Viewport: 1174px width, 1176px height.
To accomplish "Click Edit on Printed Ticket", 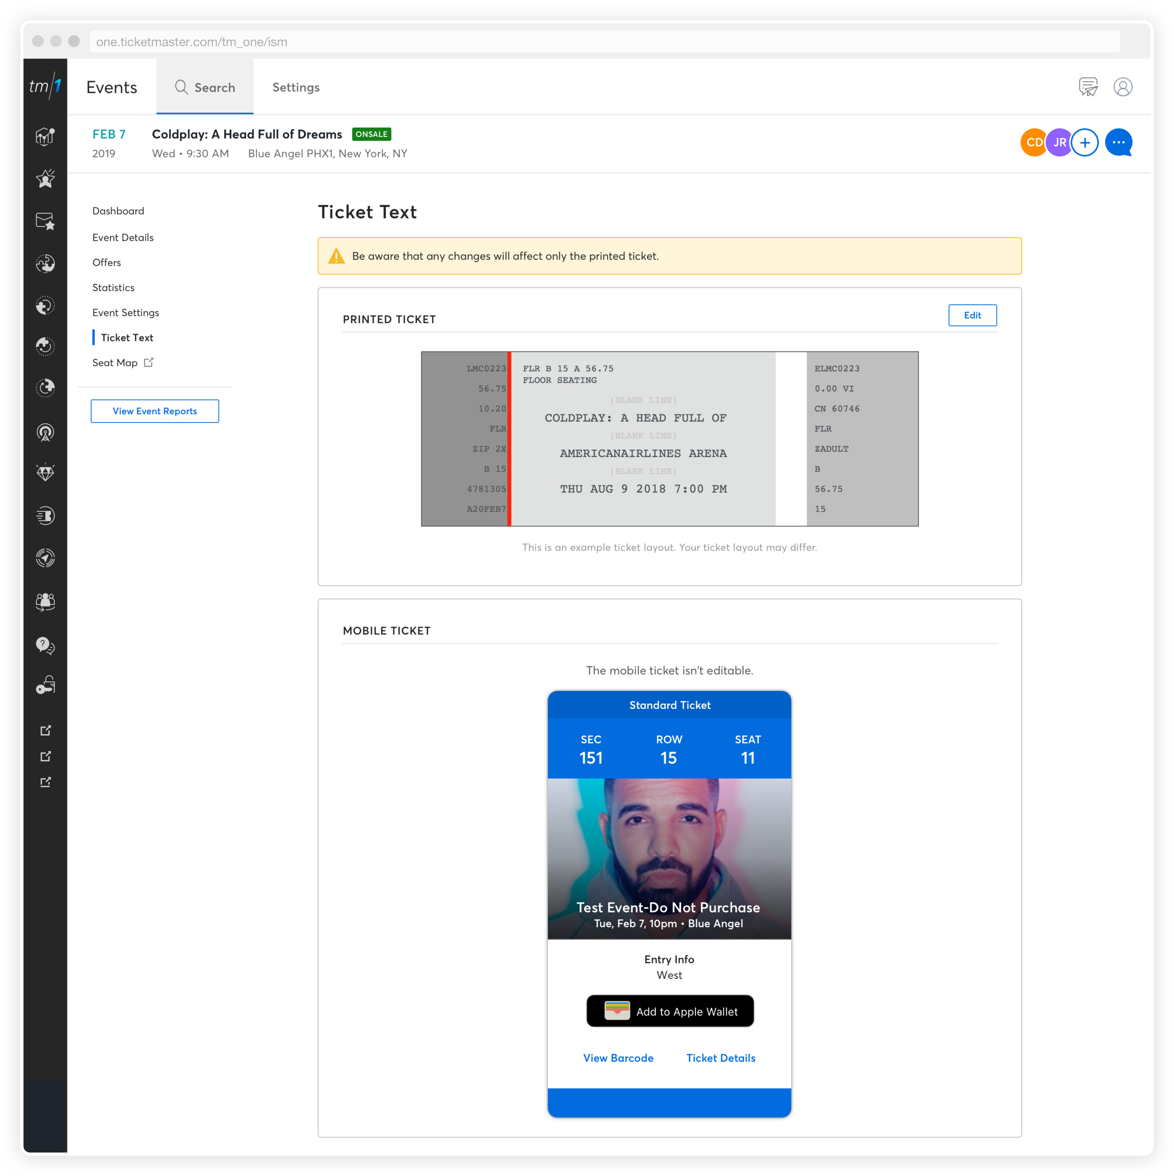I will [972, 315].
